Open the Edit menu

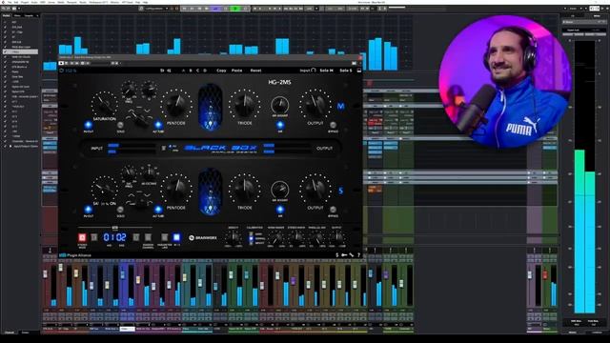pos(16,2)
